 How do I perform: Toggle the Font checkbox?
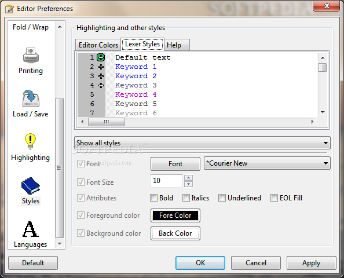[80, 163]
